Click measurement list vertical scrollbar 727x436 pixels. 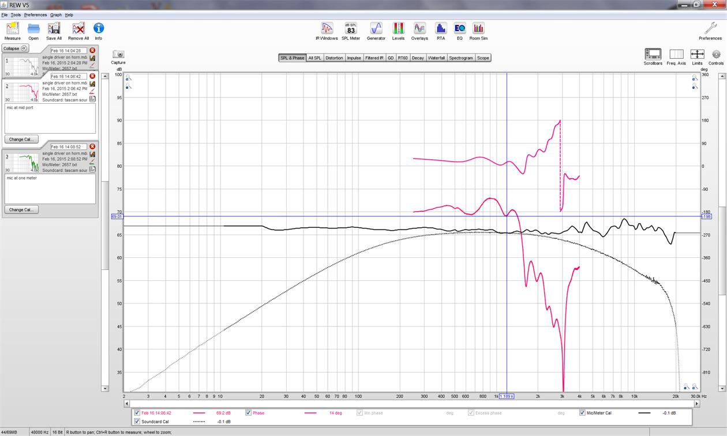coord(104,225)
